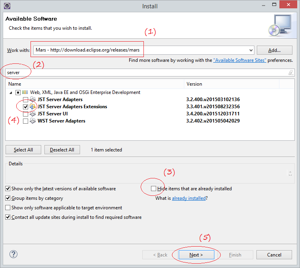Open the already installed link

189,198
